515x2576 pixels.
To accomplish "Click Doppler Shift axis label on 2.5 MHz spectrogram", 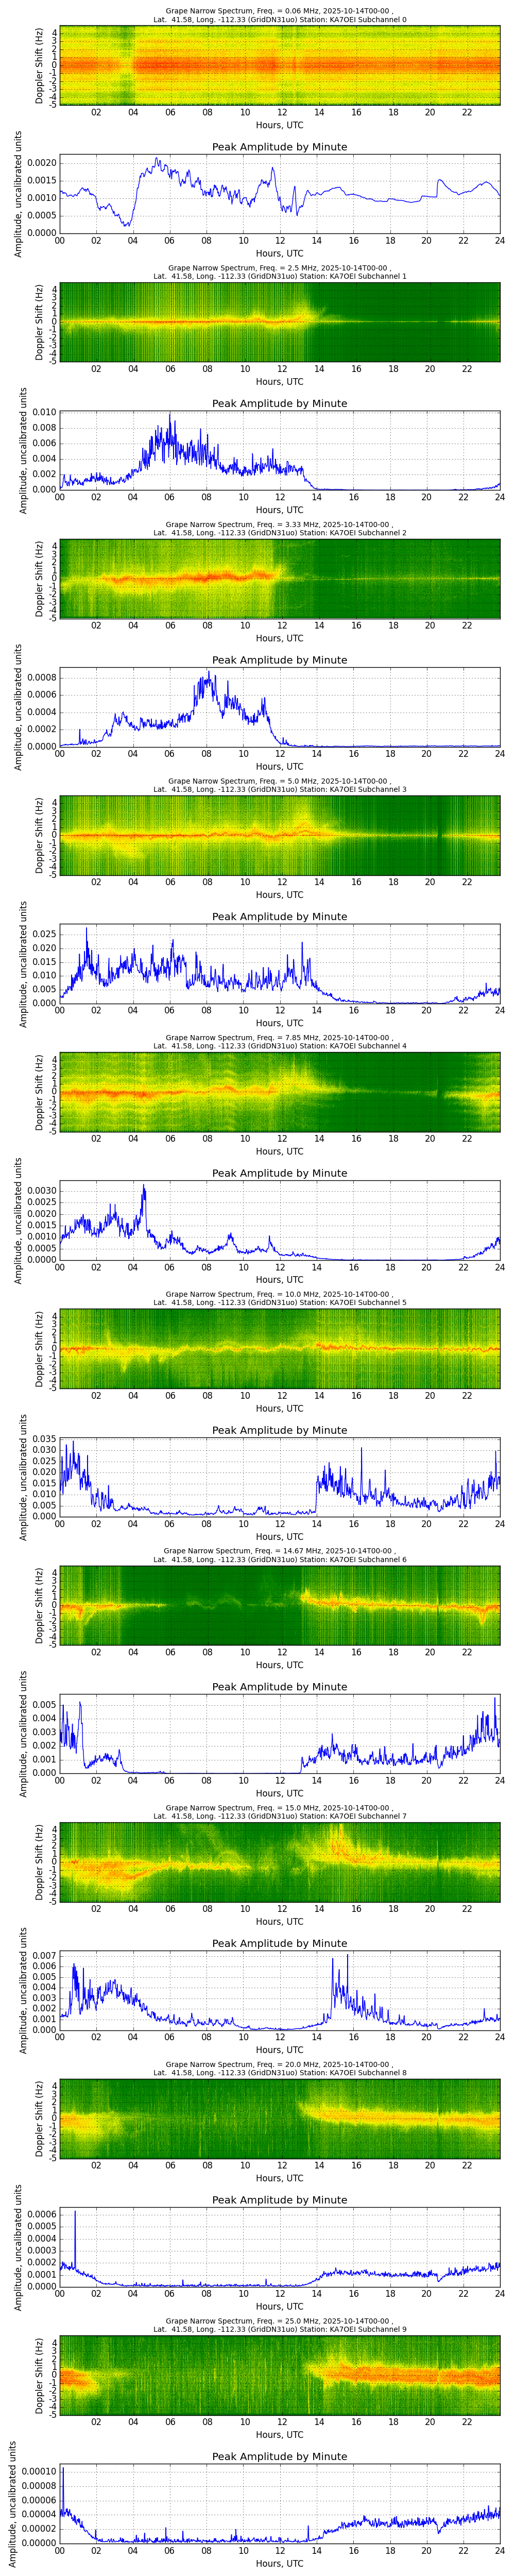I will tap(39, 322).
